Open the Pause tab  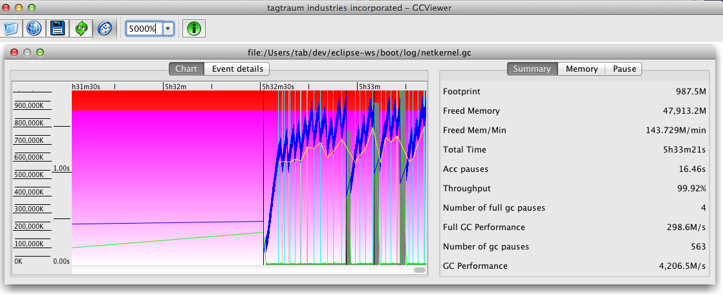[x=624, y=69]
